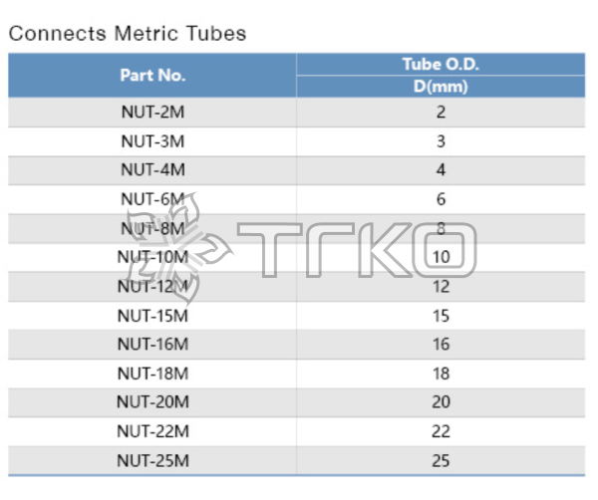598x500 pixels.
Task: Click the "Part No." column header
Action: 152,75
